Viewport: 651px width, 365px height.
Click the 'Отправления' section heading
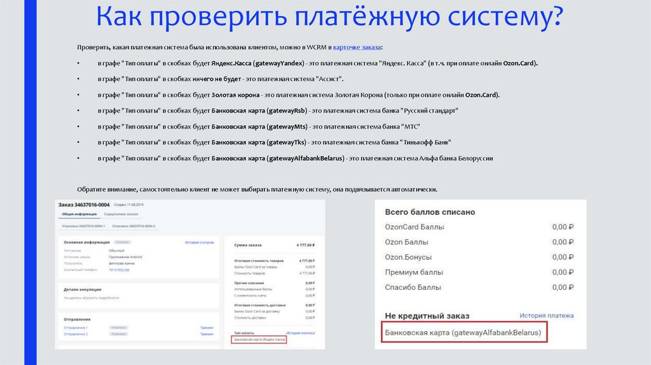[77, 319]
